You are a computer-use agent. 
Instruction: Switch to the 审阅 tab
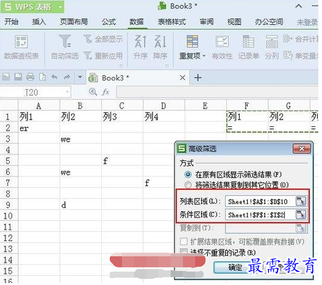pyautogui.click(x=207, y=22)
